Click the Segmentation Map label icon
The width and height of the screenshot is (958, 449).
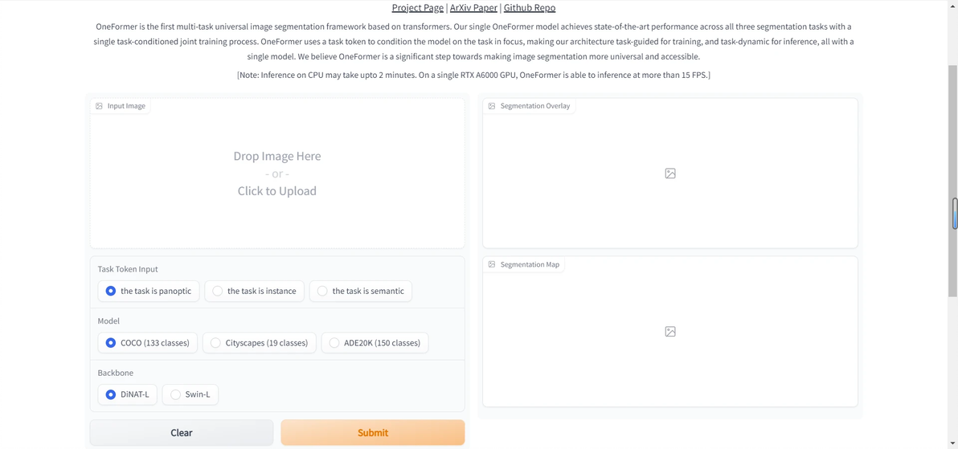pos(492,264)
